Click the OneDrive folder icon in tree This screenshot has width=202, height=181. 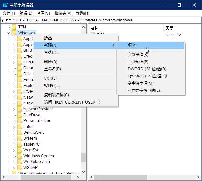20,115
